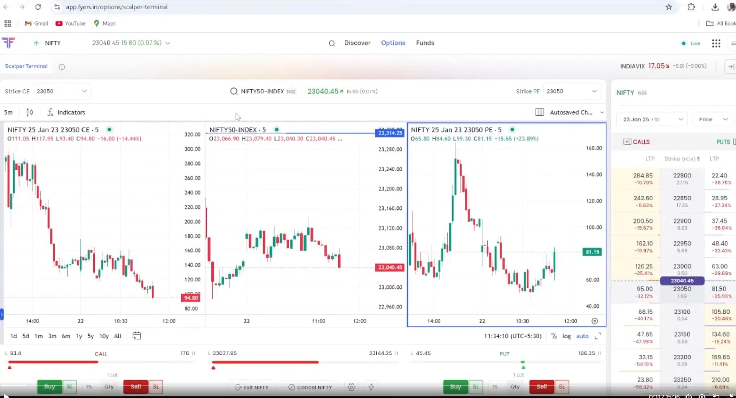Screen dimensions: 736x398
Task: Open the order settings gear icon
Action: pyautogui.click(x=351, y=387)
